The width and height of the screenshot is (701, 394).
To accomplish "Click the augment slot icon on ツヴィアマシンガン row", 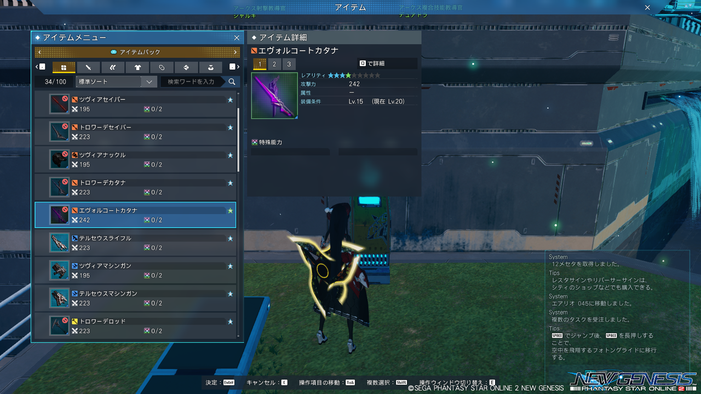I will [x=147, y=276].
